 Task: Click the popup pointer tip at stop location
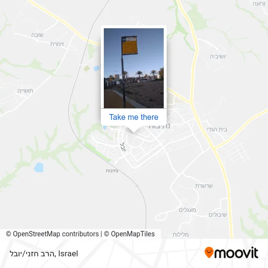pos(134,132)
